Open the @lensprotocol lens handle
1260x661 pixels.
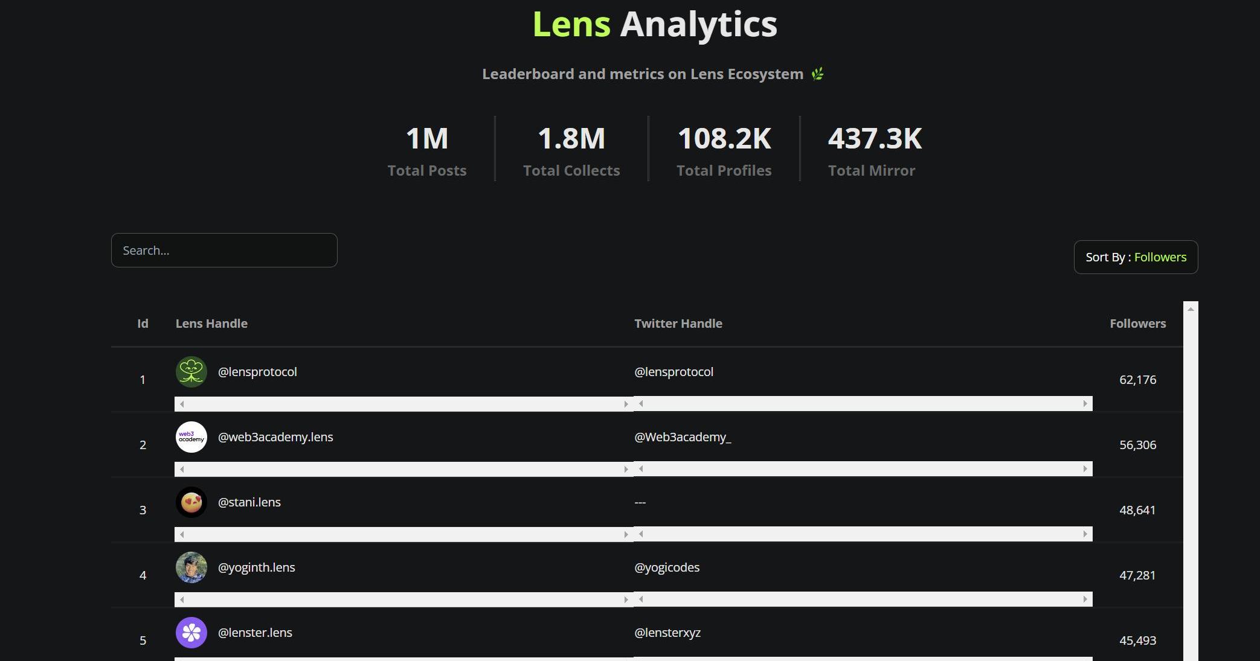click(257, 372)
